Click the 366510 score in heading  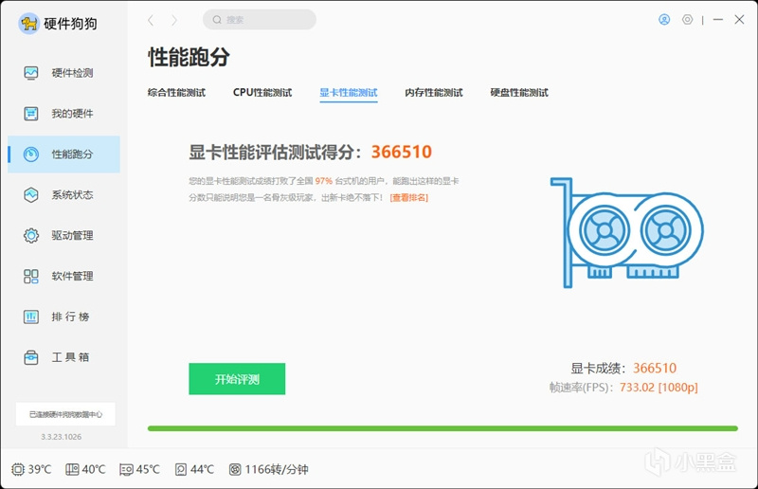(x=401, y=152)
